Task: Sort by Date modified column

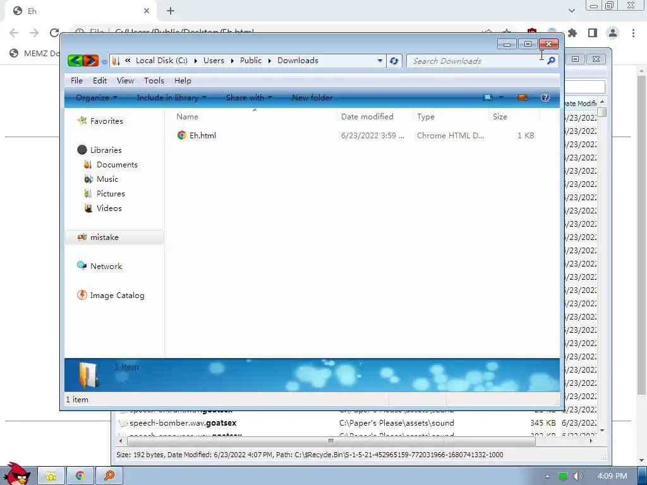Action: (375, 117)
